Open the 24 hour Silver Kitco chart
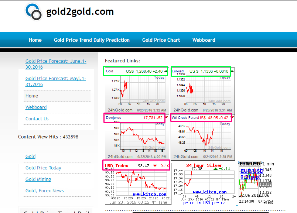The image size is (297, 213). (x=205, y=184)
